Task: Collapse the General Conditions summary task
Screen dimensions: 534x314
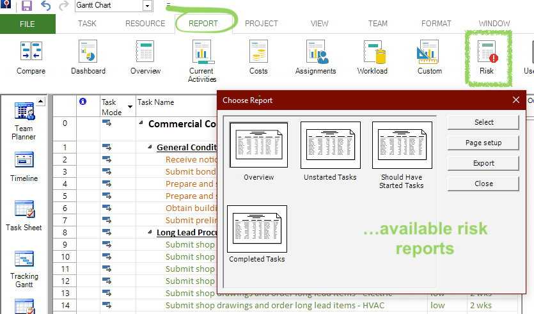Action: 150,147
